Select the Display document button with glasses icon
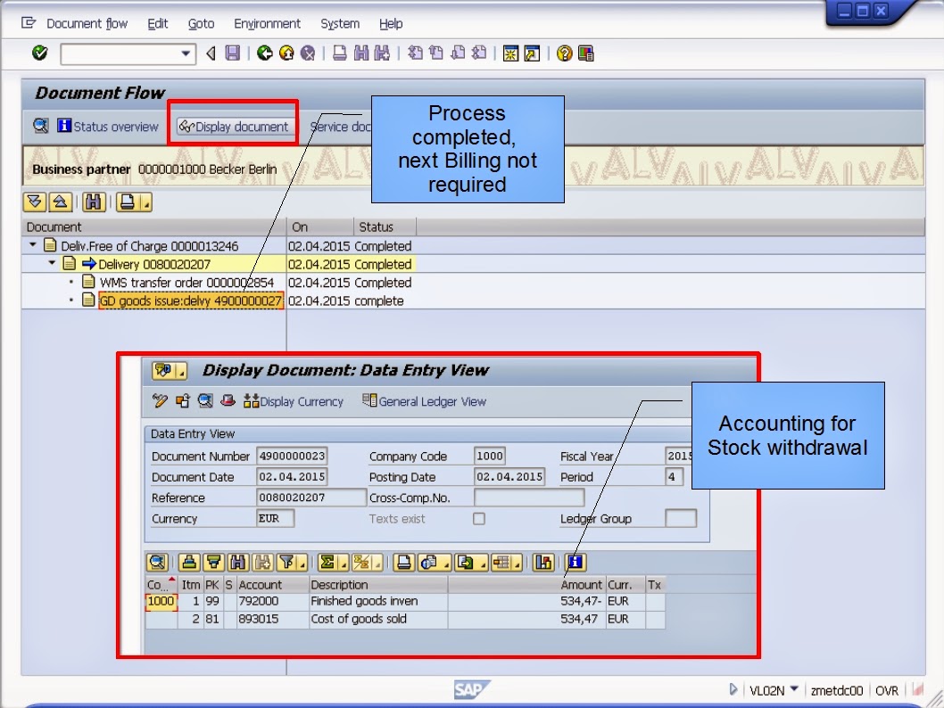 click(x=233, y=126)
